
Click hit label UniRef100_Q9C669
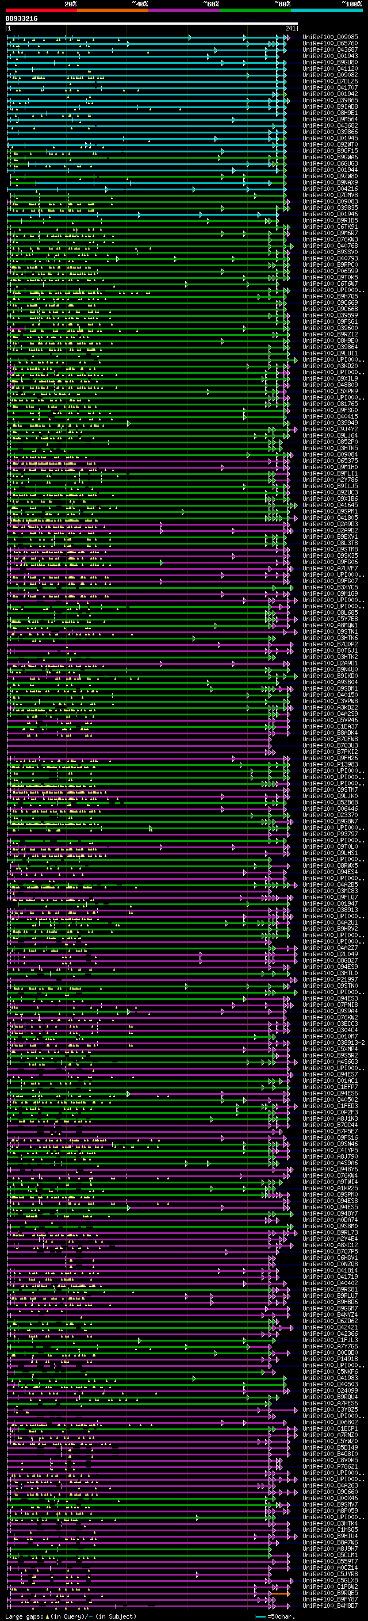[x=330, y=302]
